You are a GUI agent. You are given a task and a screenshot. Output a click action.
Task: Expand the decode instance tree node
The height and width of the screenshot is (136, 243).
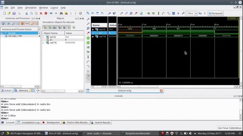pos(2,33)
